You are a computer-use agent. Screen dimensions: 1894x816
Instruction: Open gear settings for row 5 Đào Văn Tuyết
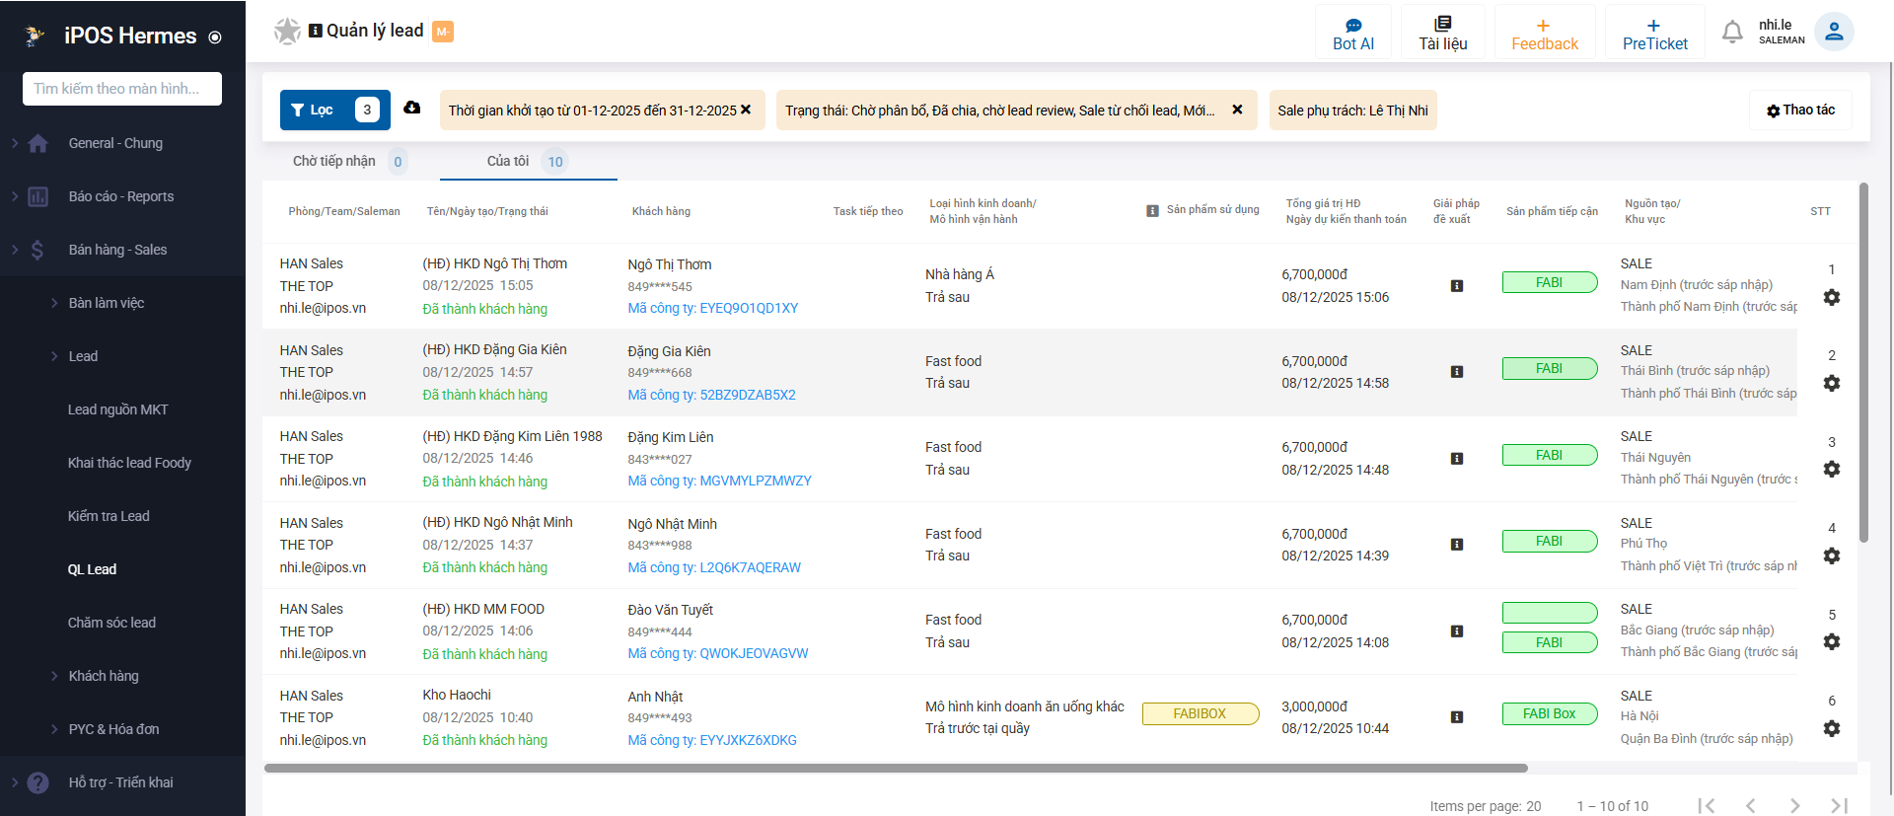click(x=1832, y=641)
